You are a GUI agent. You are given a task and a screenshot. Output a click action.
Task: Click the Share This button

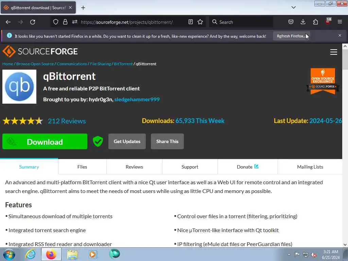167,141
